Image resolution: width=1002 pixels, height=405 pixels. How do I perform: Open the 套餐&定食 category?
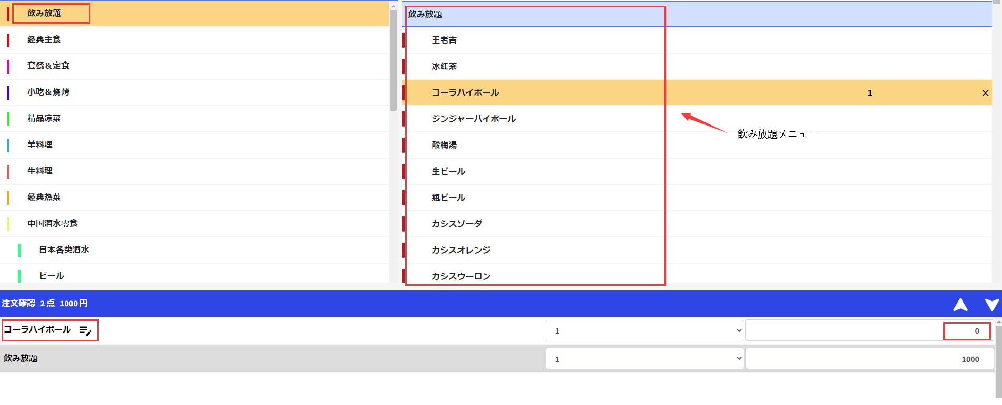(48, 66)
